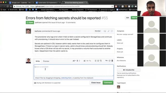
Task: Click the Edit button for issue title
Action: [x=127, y=18]
